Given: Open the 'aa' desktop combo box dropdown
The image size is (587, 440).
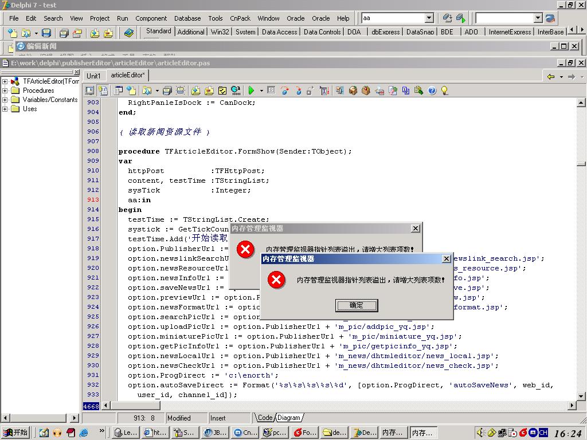Looking at the screenshot, I should (429, 18).
